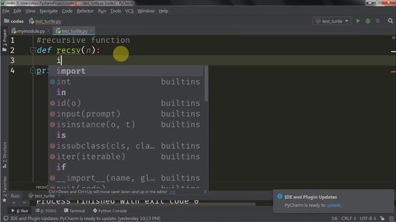Choose import from the completion list

point(126,71)
